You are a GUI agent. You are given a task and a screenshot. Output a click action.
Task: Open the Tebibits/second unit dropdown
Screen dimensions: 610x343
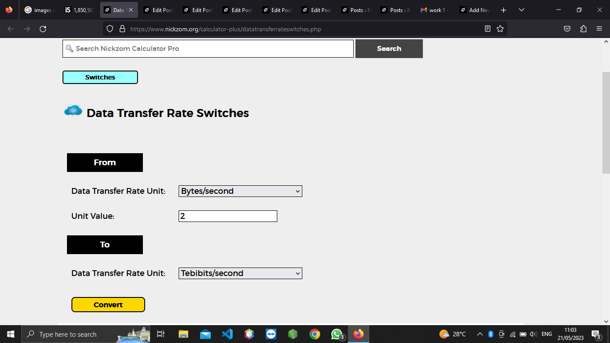240,273
